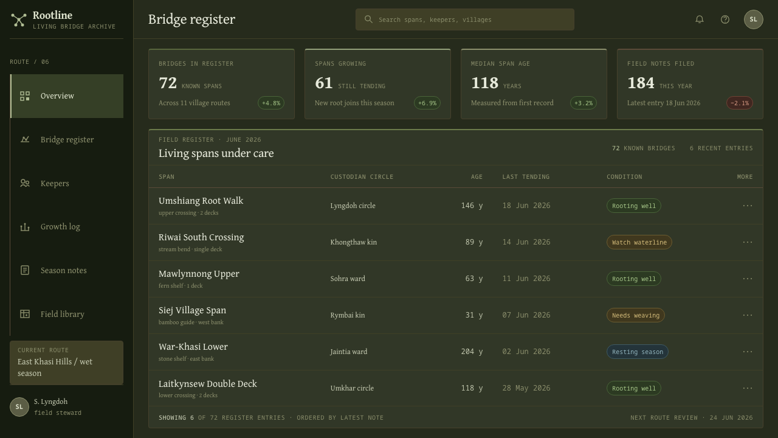Viewport: 778px width, 438px height.
Task: Click the Riwai South Crossing span name
Action: coord(201,237)
